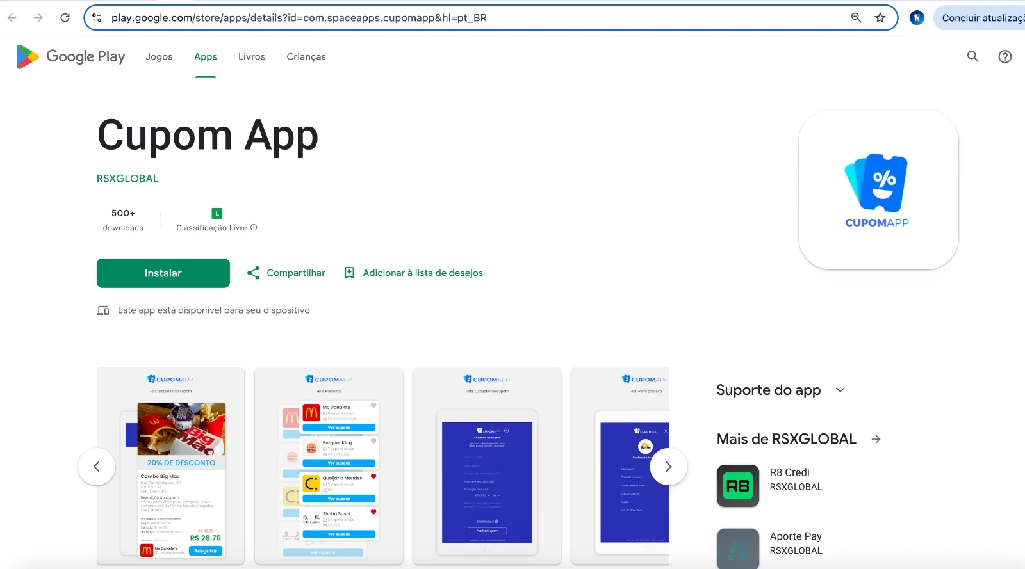The height and width of the screenshot is (569, 1025).
Task: Open Mais de RSXGLOBAL arrow
Action: (x=876, y=439)
